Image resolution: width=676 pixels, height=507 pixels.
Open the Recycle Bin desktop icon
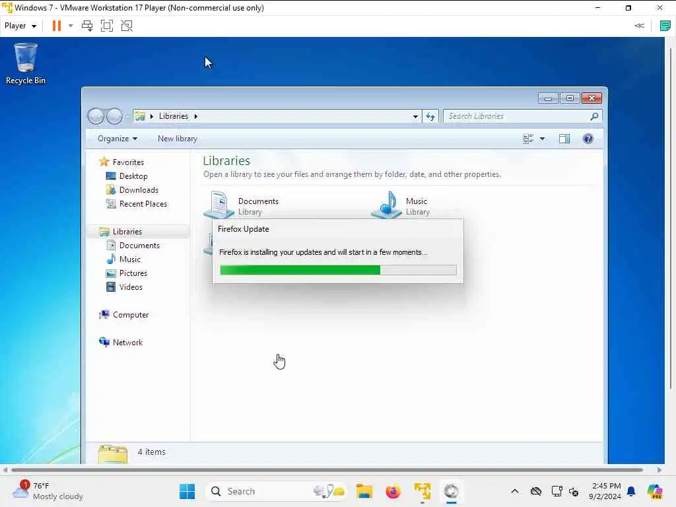click(x=26, y=64)
